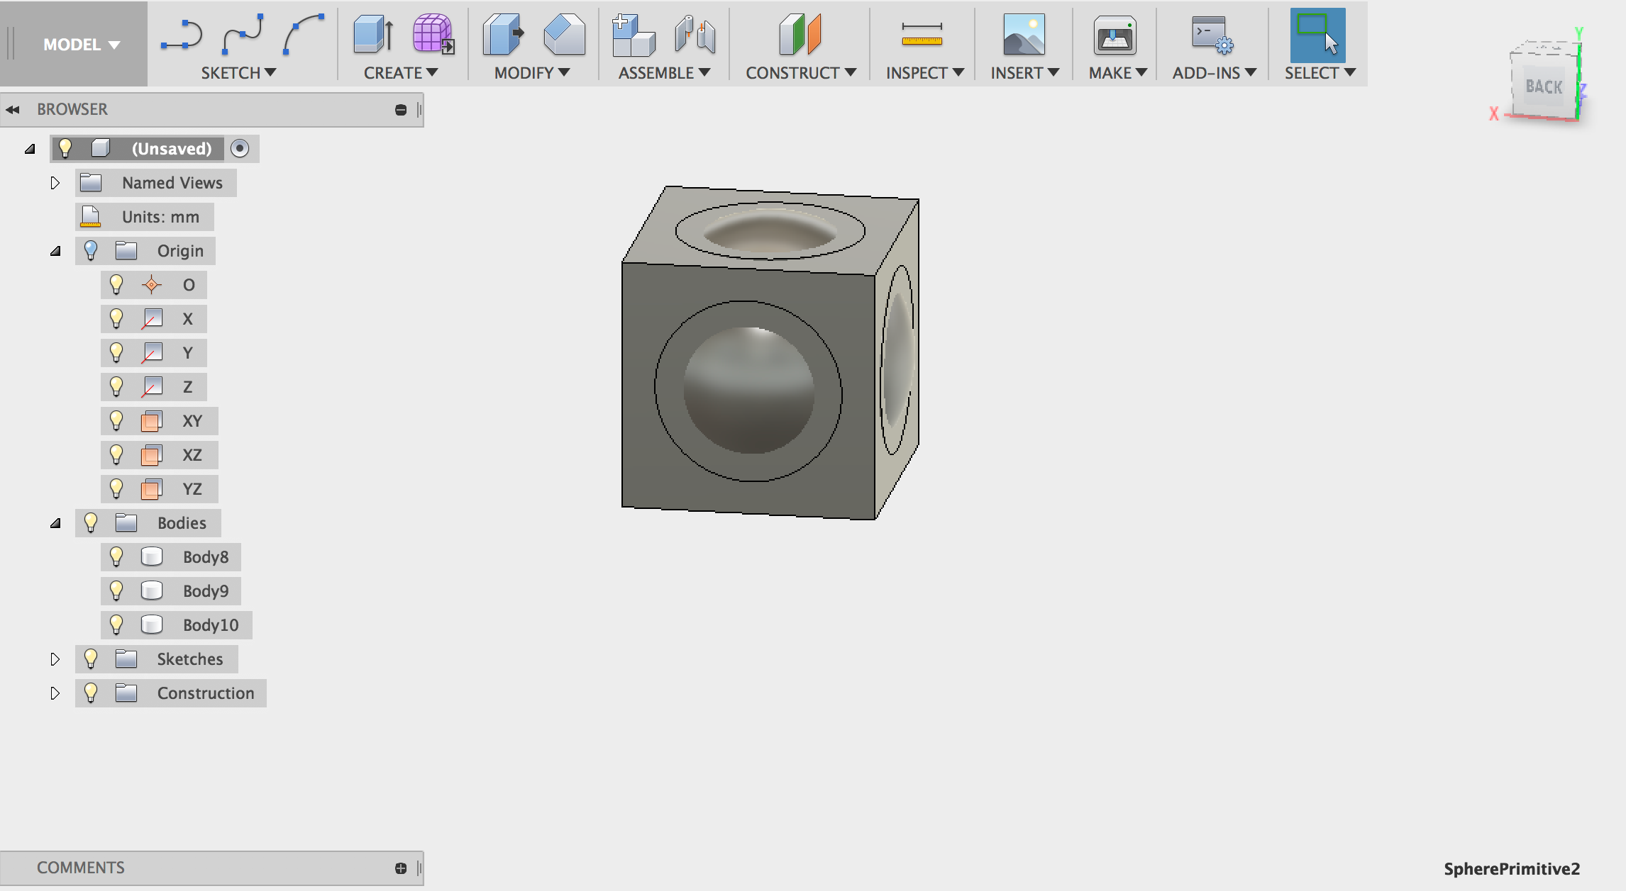The height and width of the screenshot is (891, 1626).
Task: Click the Create Form purple mesh icon
Action: click(433, 34)
